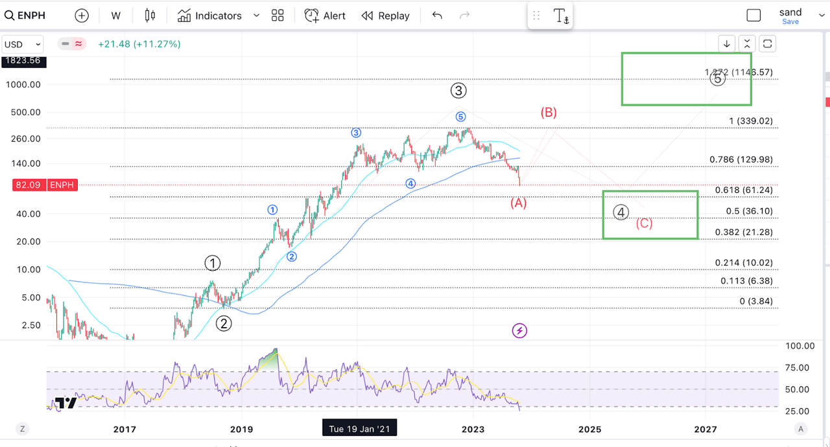Save the sand chart layout
Image resolution: width=830 pixels, height=447 pixels.
coord(790,22)
